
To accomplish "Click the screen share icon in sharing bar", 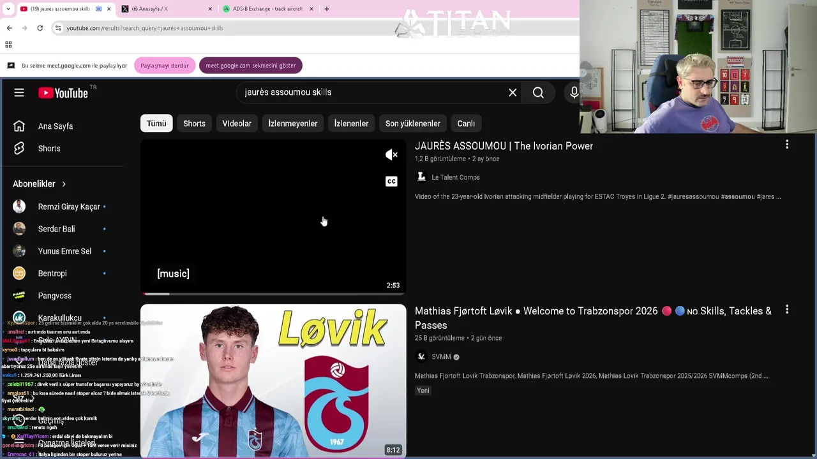I will point(11,66).
